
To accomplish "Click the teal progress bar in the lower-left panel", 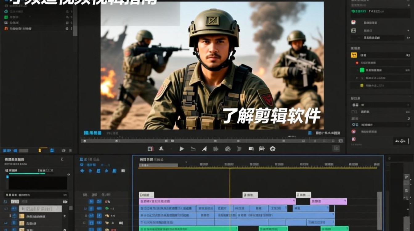I will (x=27, y=174).
